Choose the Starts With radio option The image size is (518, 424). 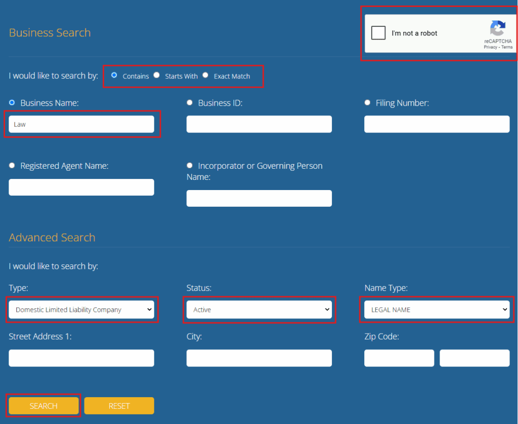pyautogui.click(x=156, y=75)
